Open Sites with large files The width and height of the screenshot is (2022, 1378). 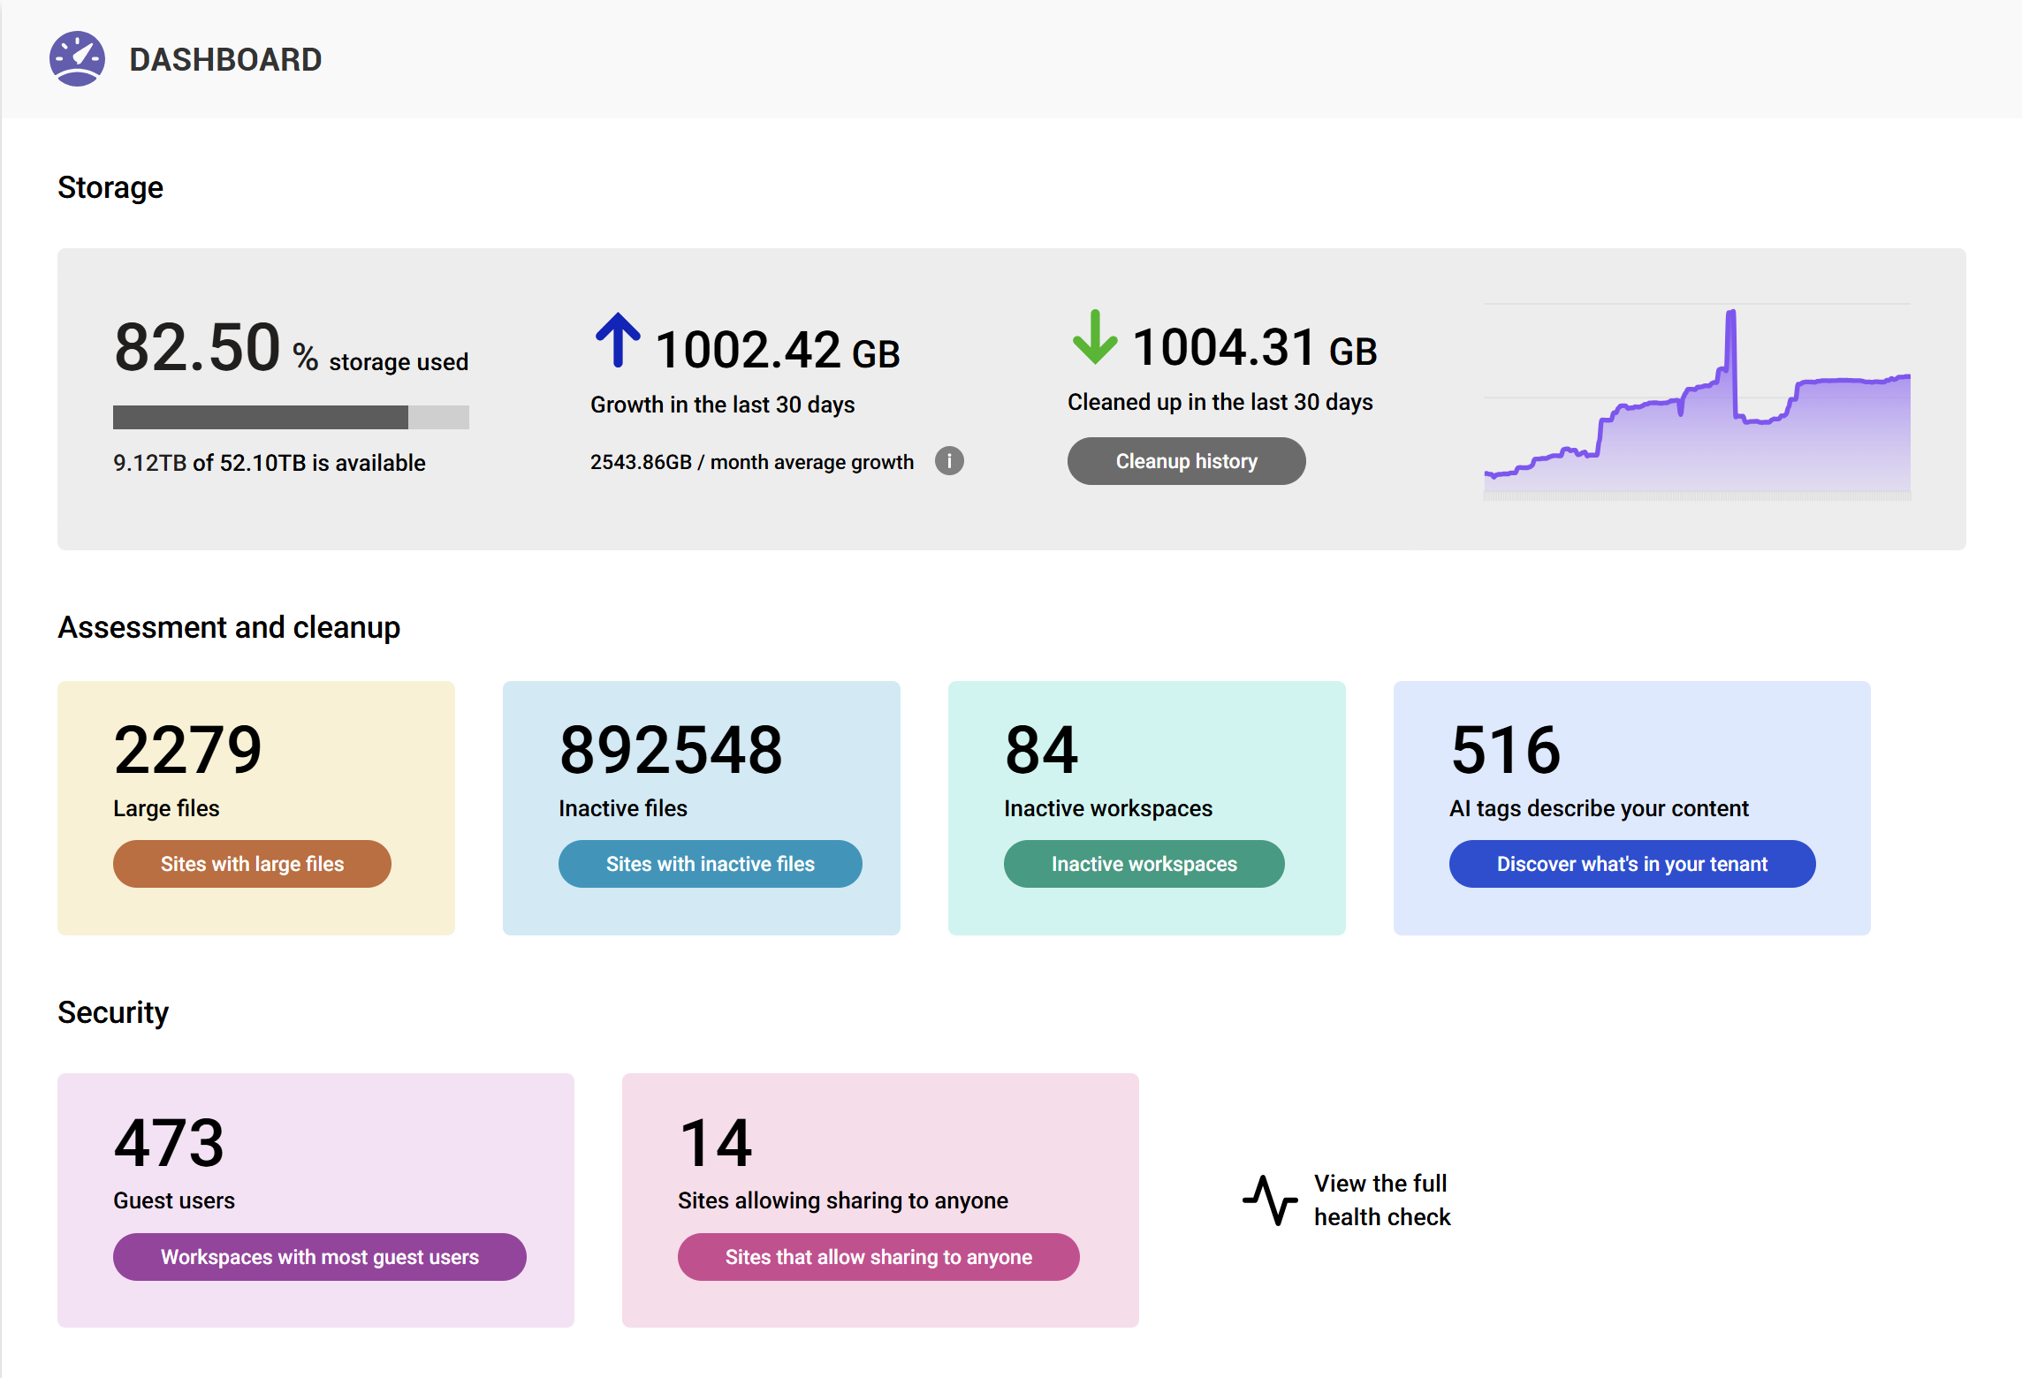tap(252, 864)
